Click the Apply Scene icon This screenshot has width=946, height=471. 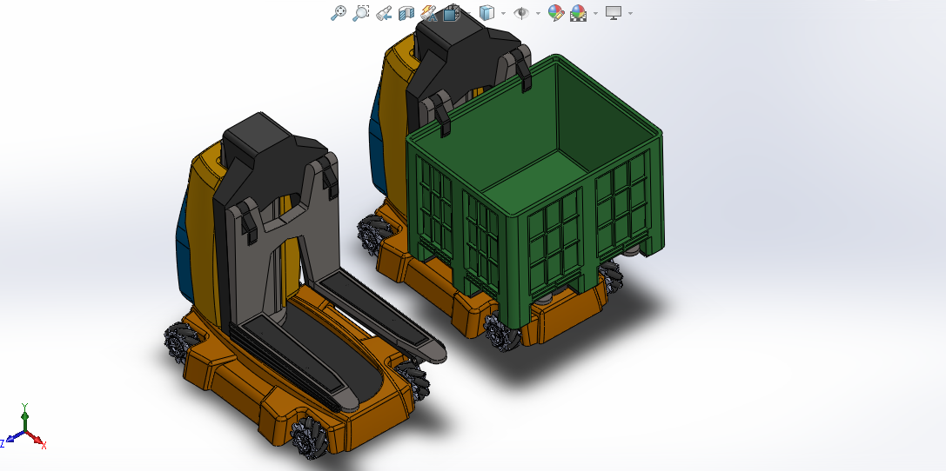578,13
